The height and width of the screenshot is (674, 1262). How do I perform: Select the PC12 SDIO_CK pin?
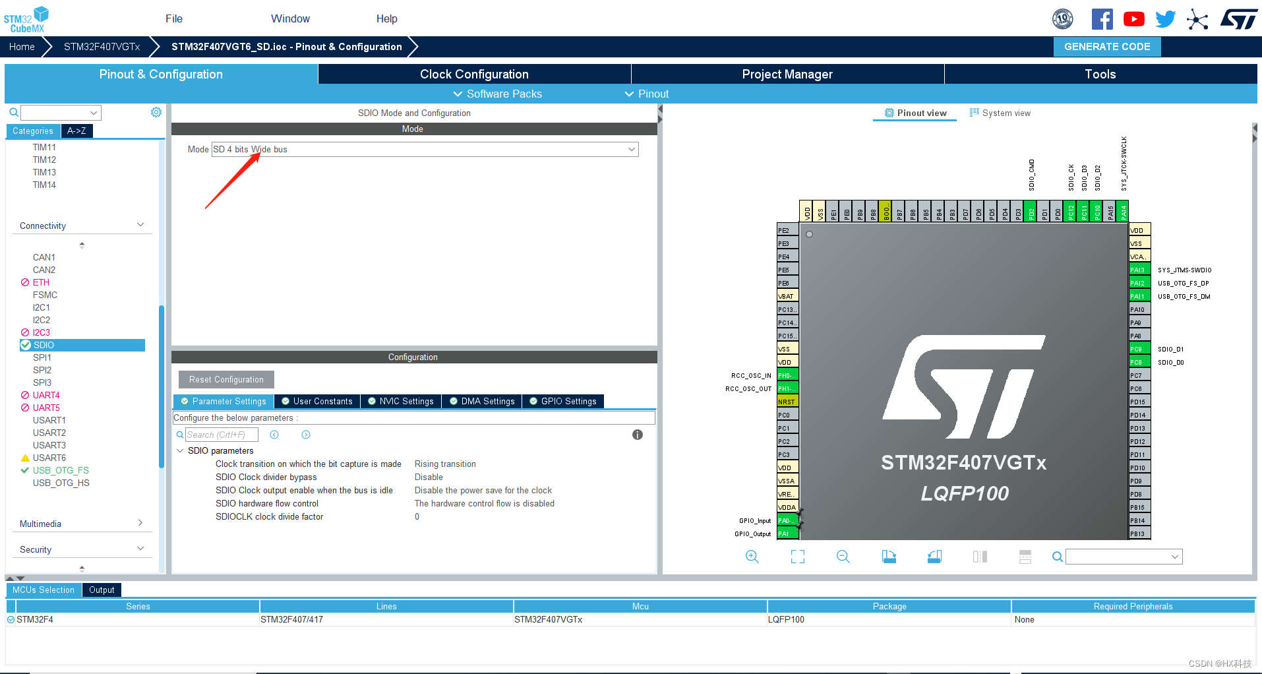(x=1071, y=212)
